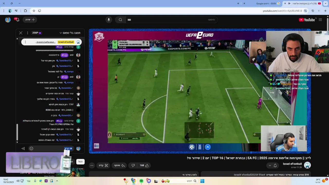Close the Google search tab
Screen dimensions: 329x185
pos(244,4)
